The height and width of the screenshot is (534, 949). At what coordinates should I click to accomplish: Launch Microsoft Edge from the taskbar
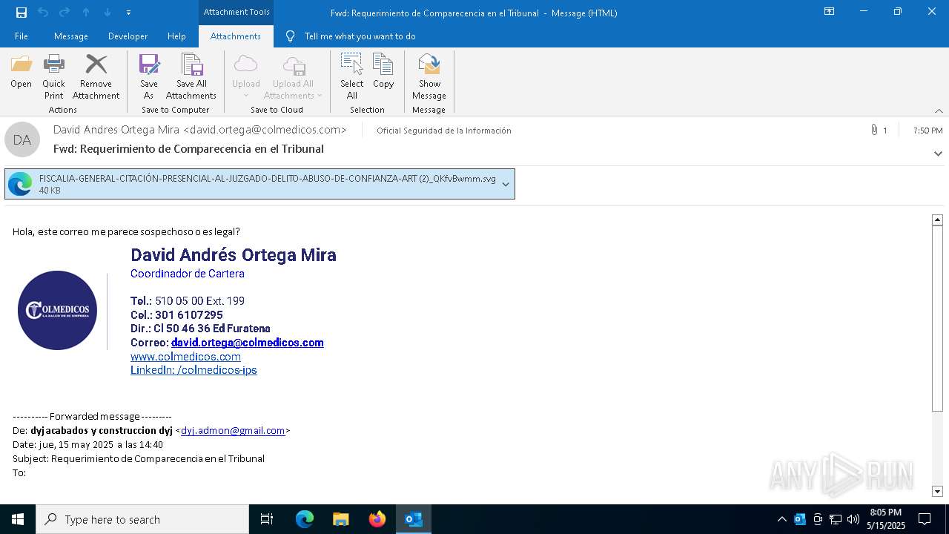point(305,519)
